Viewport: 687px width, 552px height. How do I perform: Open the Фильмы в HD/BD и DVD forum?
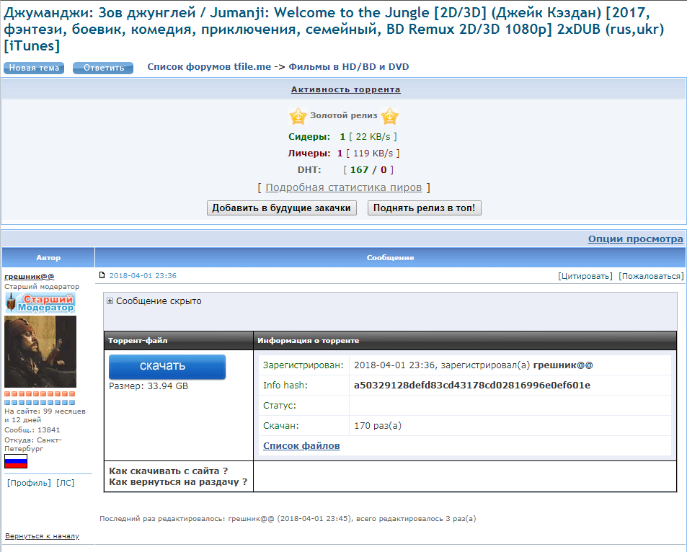pyautogui.click(x=349, y=66)
